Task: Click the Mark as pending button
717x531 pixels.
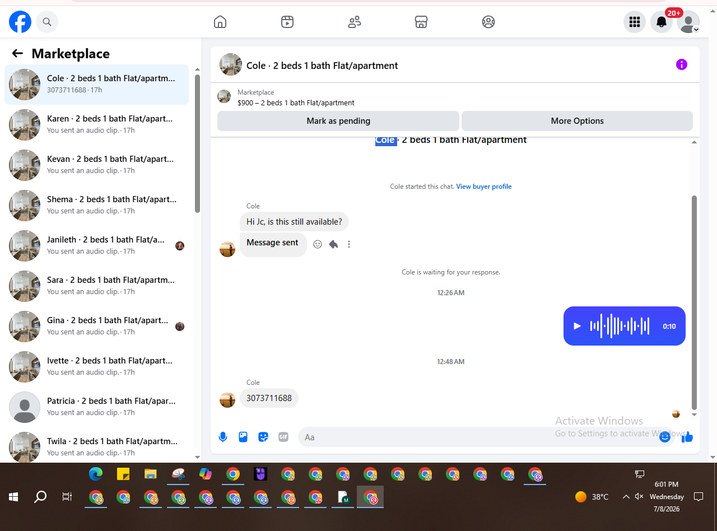Action: pyautogui.click(x=338, y=121)
